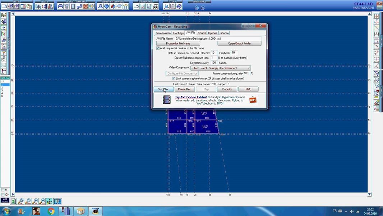Image resolution: width=383 pixels, height=216 pixels.
Task: Open the LOADS tool icon
Action: 155,6
